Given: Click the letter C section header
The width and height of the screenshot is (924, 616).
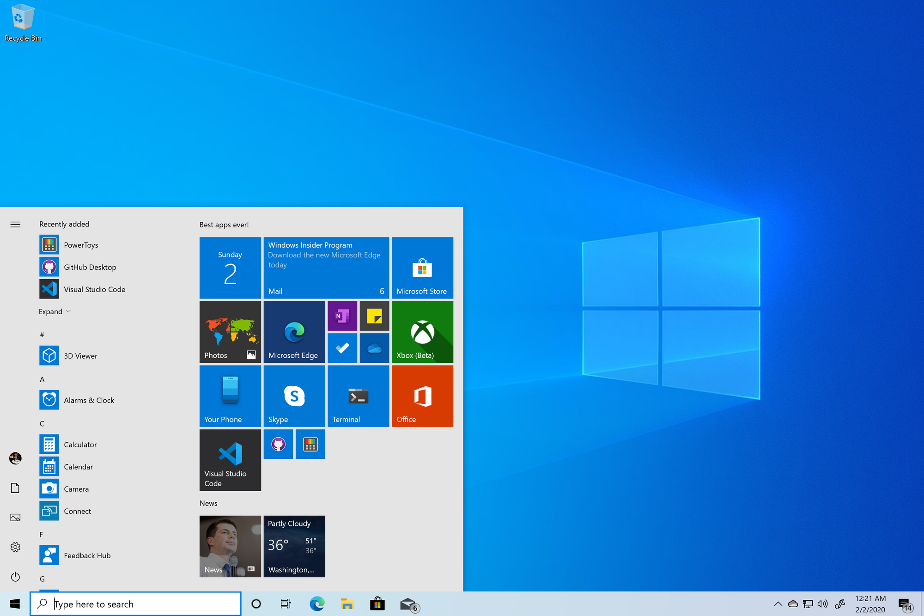Looking at the screenshot, I should (x=42, y=423).
